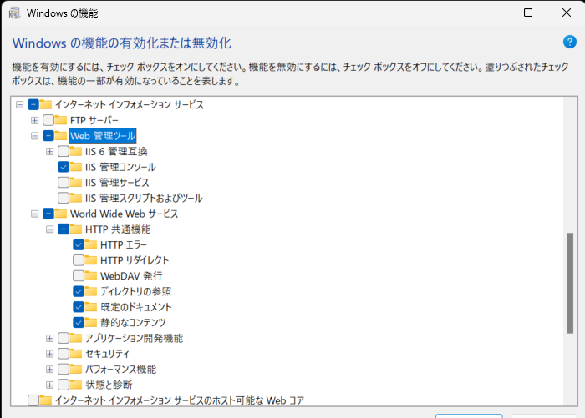Expand the IIS 6 管理互換 node

(x=49, y=152)
